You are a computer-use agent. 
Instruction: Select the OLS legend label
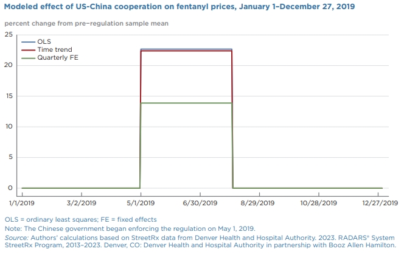coord(44,42)
